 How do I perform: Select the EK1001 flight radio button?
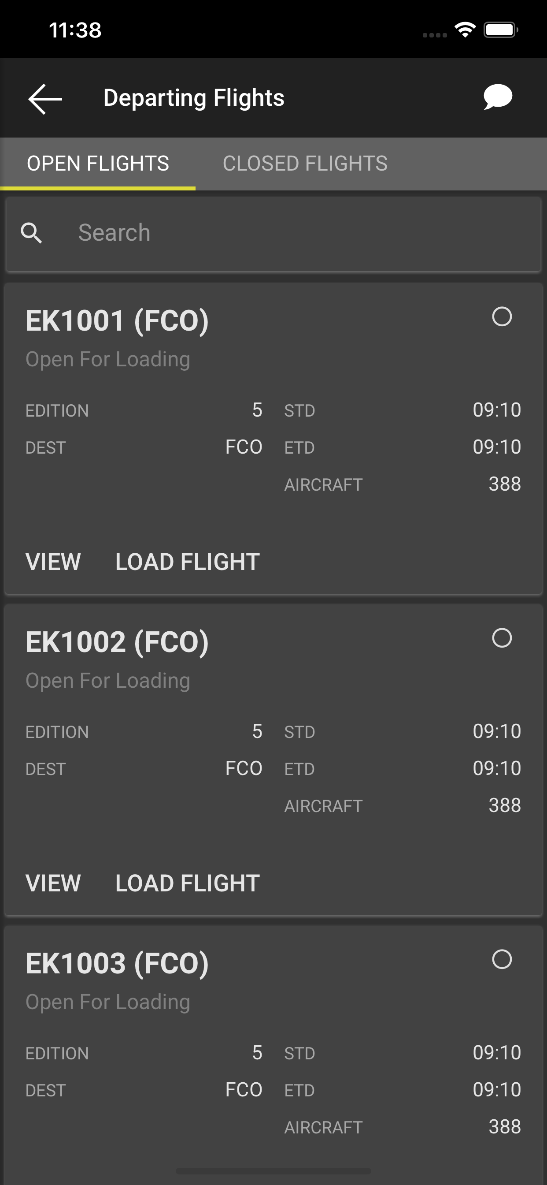click(502, 317)
